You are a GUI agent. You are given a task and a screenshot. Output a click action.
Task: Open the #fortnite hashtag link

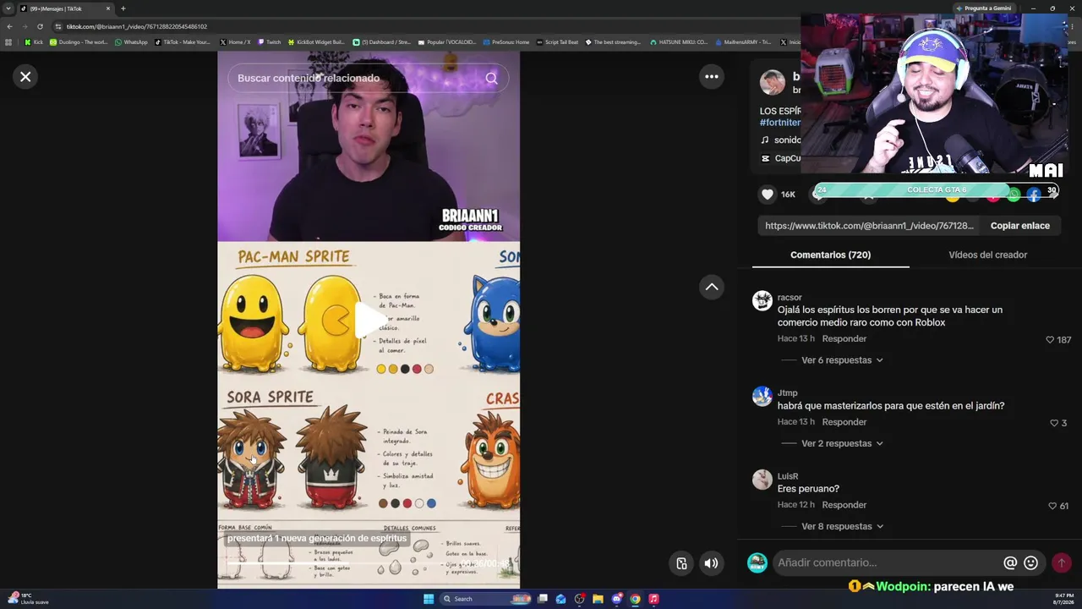(780, 123)
